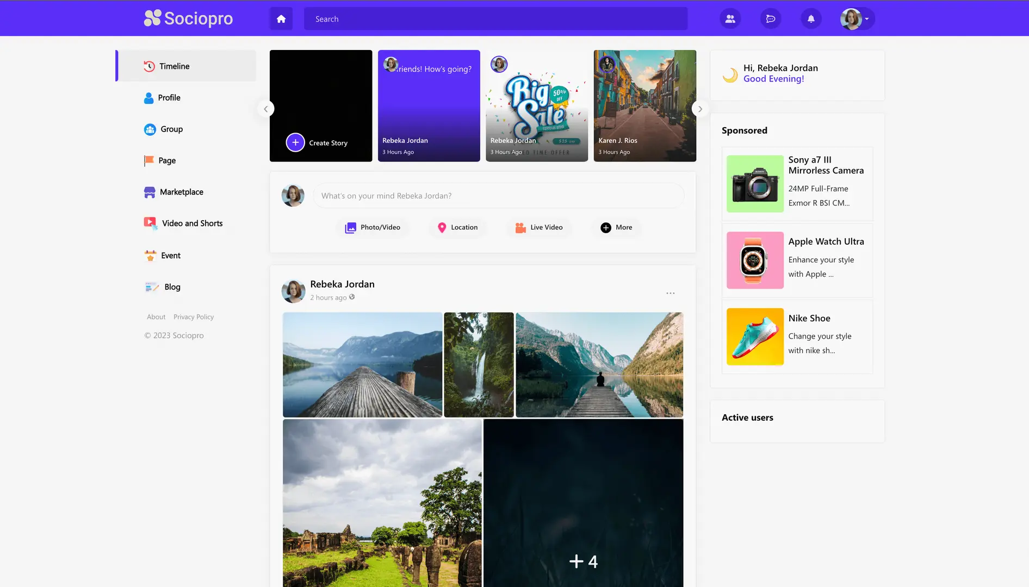Open the Privacy Policy link
The height and width of the screenshot is (587, 1029).
(x=193, y=317)
